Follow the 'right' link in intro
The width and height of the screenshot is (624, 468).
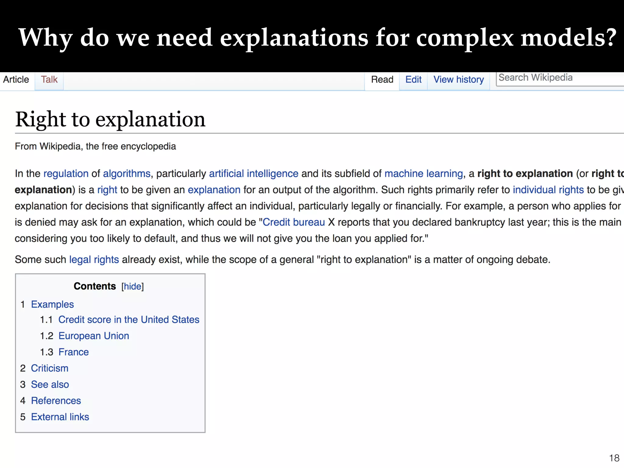click(x=107, y=190)
